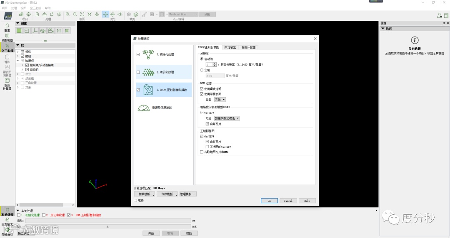Select the 自动的 resolution radio button
The width and height of the screenshot is (450, 238).
202,59
